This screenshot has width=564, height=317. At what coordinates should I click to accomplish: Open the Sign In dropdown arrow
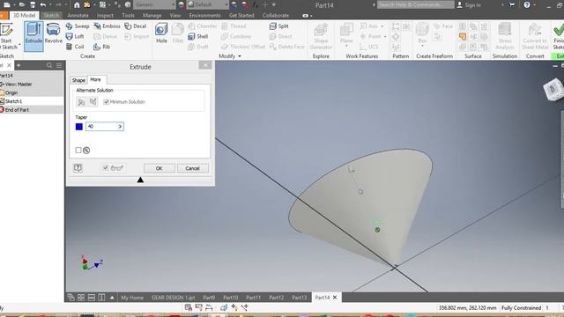click(x=502, y=4)
